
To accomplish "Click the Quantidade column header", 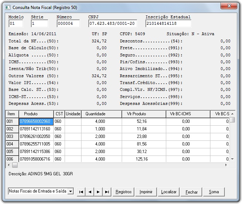I will point(102,114).
